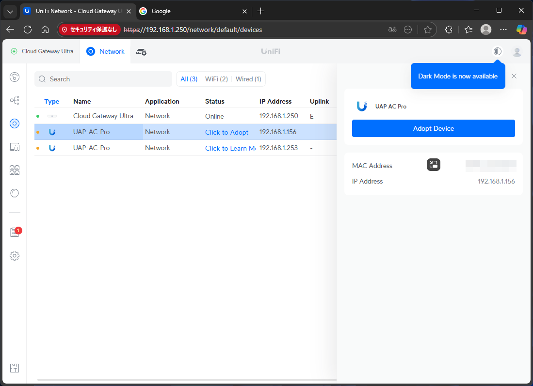The image size is (533, 386).
Task: Toggle the Dark Mode theme icon
Action: [x=497, y=51]
